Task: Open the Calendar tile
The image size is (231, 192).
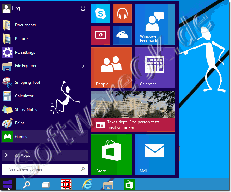Action: [155, 68]
